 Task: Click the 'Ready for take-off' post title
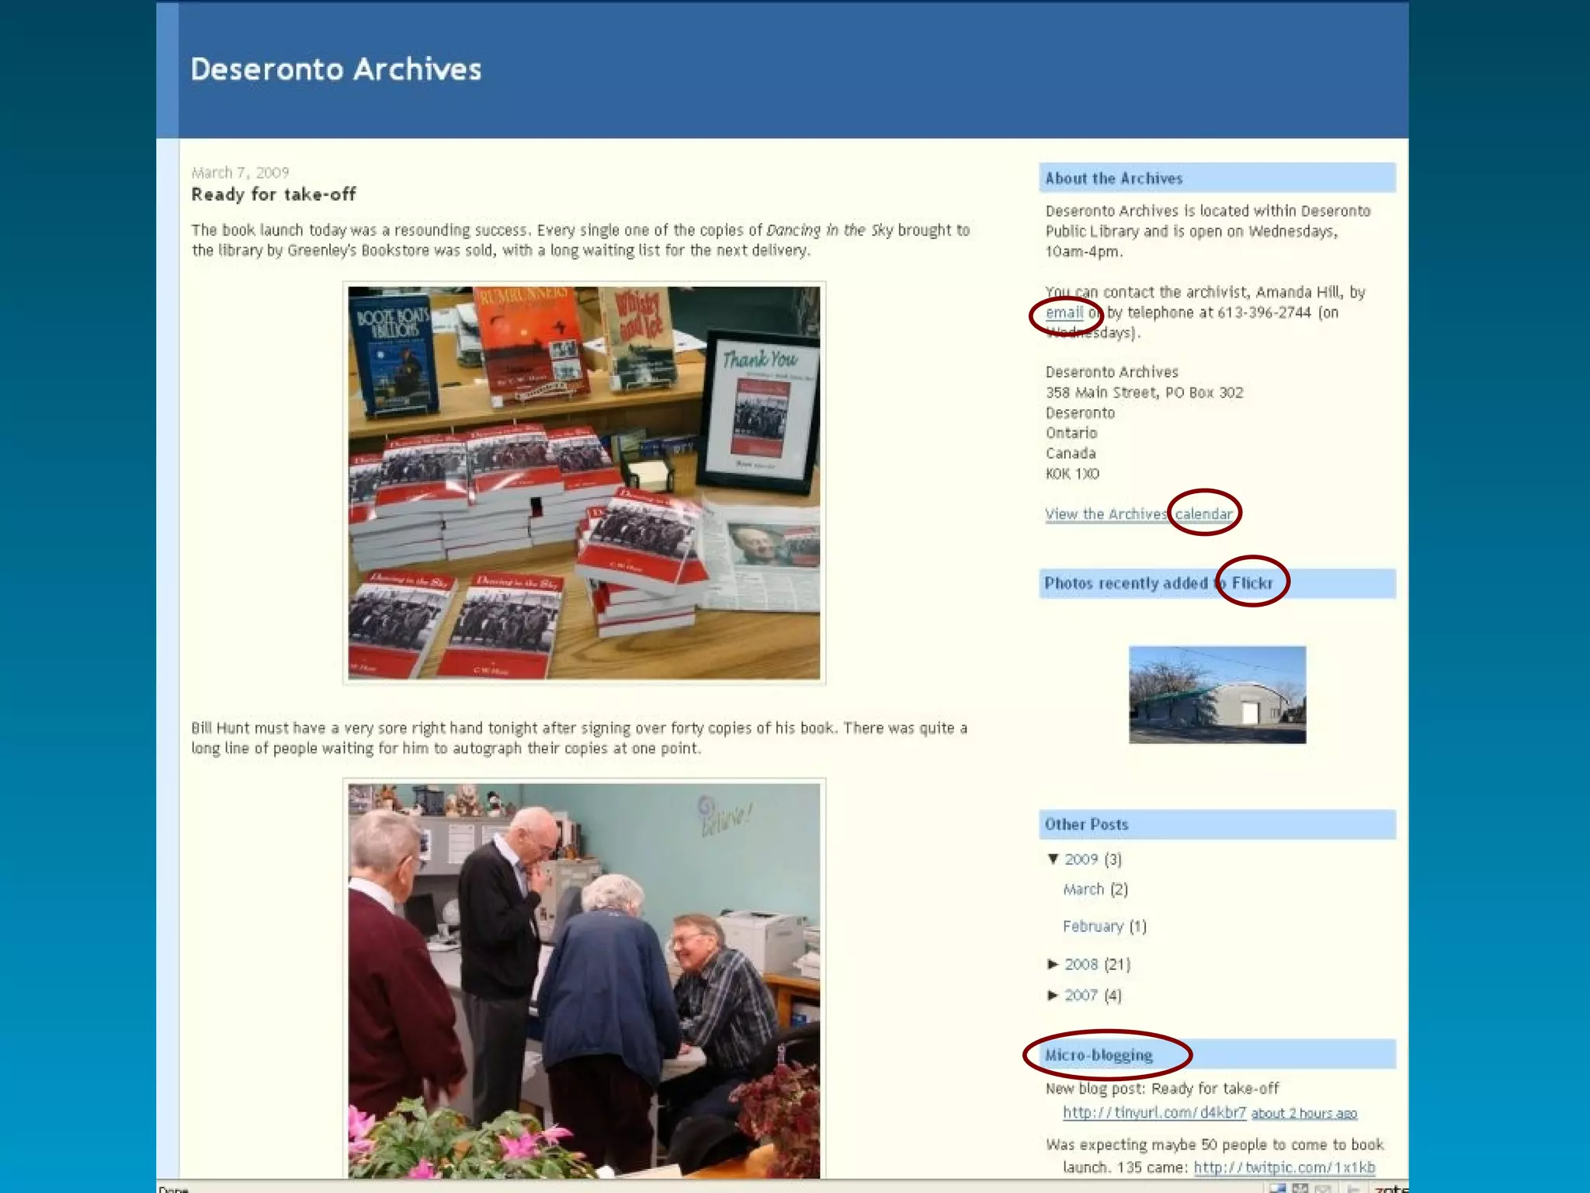273,194
